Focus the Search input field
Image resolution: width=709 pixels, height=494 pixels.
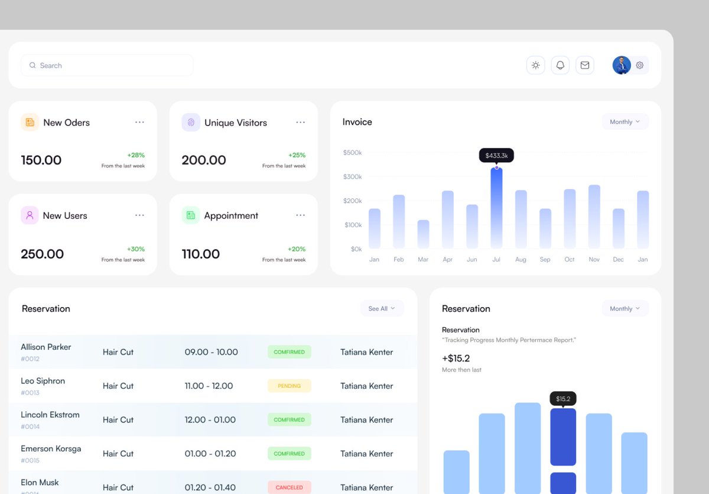tap(107, 65)
